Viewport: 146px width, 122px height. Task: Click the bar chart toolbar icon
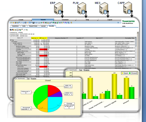coord(56,23)
